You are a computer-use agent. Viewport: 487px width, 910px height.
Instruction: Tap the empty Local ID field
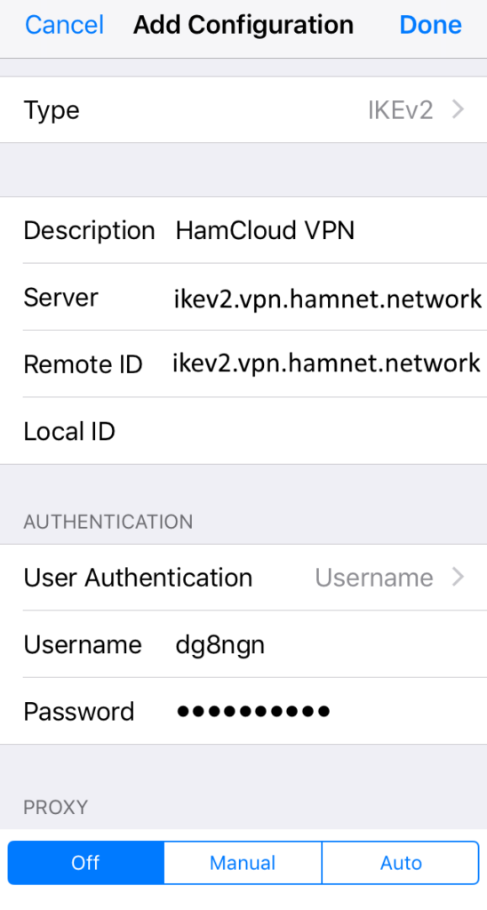coord(328,431)
